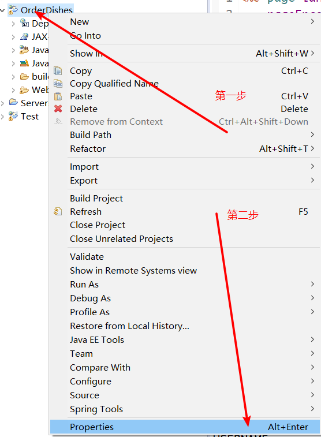Expand the JAX-WS Web Services node
The width and height of the screenshot is (321, 437).
(13, 37)
